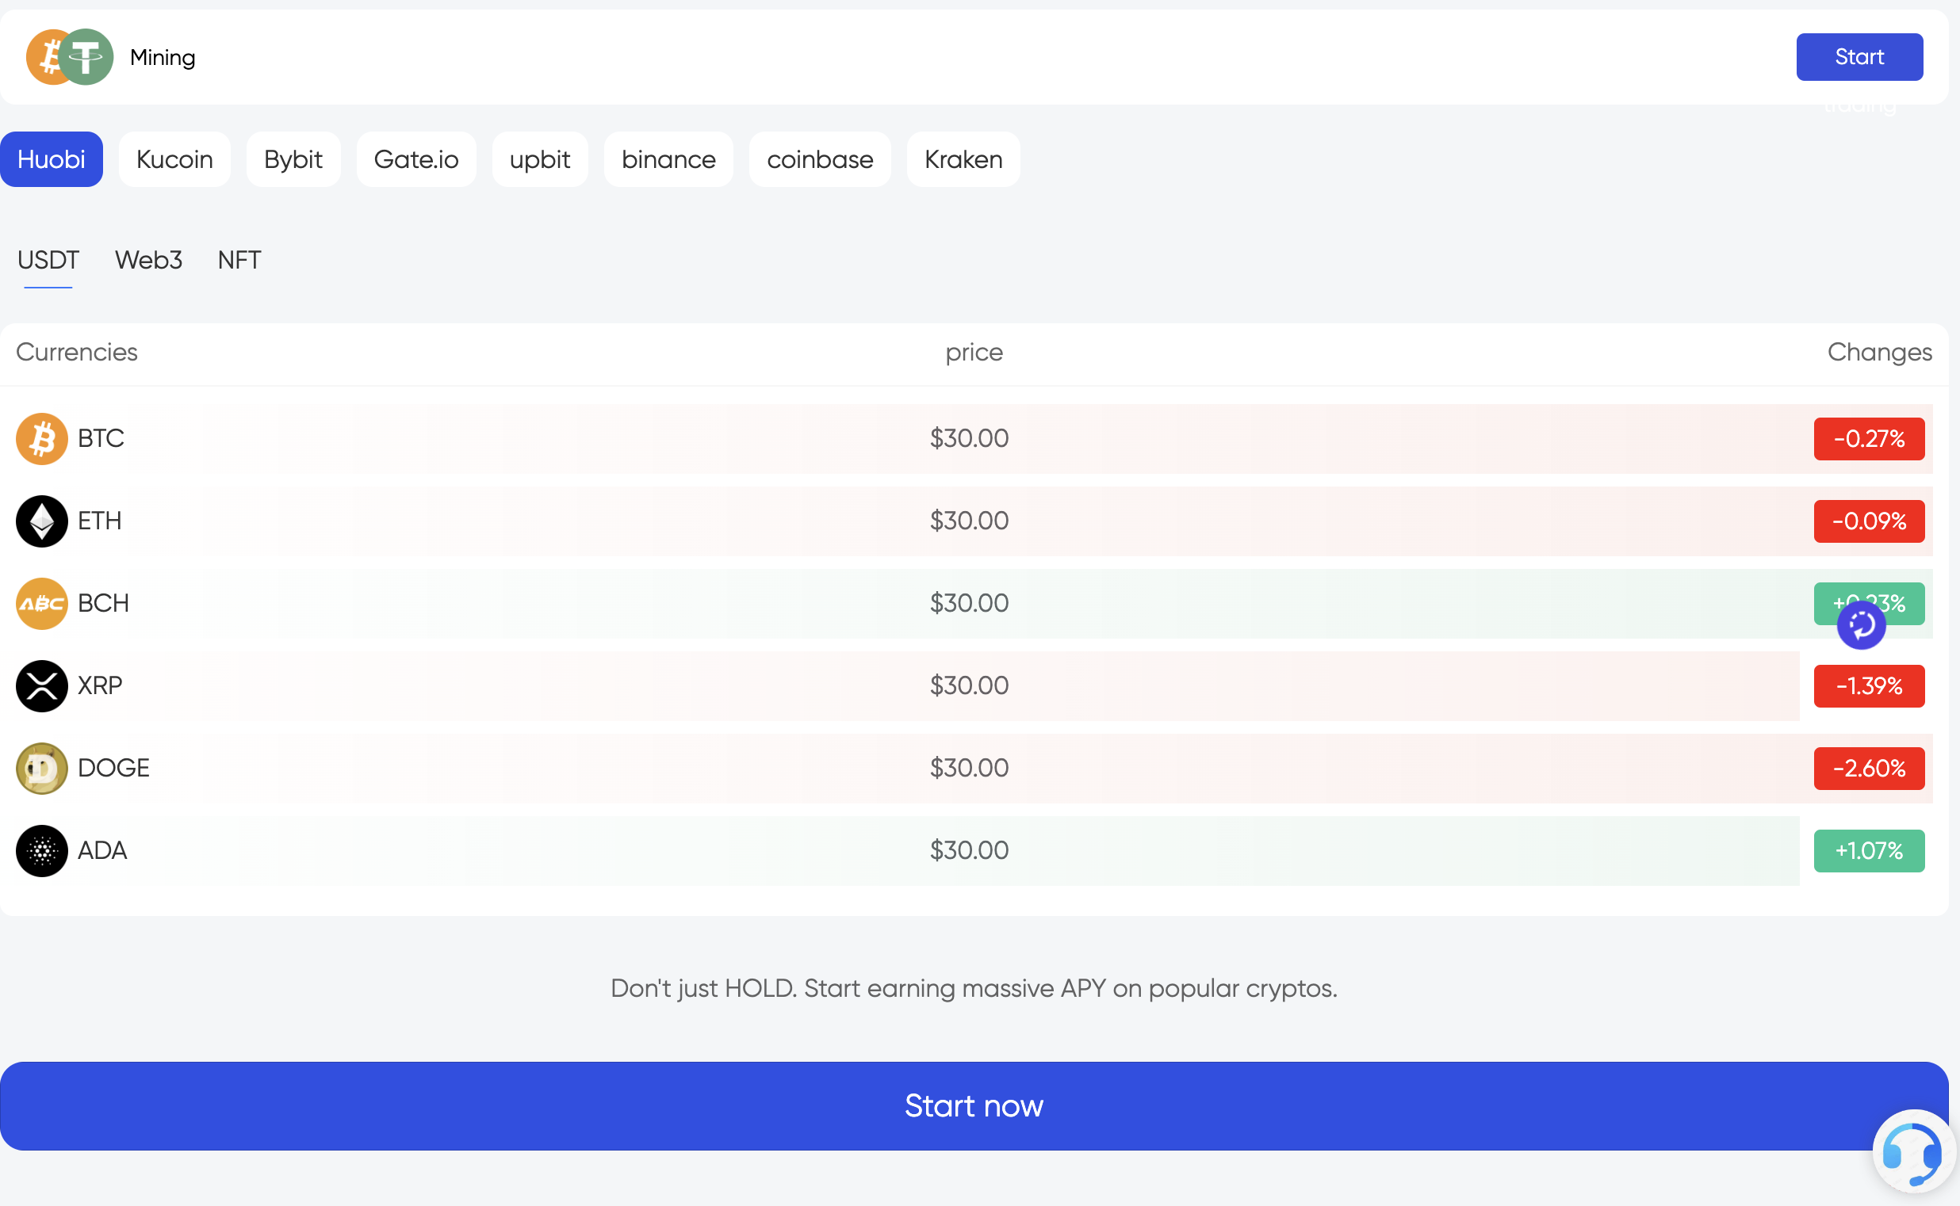Image resolution: width=1960 pixels, height=1206 pixels.
Task: Click the BCH price $30.00
Action: pos(969,604)
